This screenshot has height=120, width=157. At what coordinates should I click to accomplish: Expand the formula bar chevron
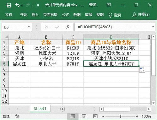tap(153, 27)
